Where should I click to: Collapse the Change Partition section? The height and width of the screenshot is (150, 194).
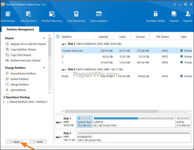pyautogui.click(x=44, y=67)
